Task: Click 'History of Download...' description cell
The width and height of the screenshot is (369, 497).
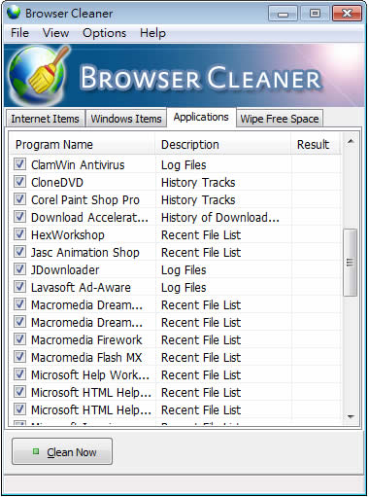Action: (x=220, y=218)
